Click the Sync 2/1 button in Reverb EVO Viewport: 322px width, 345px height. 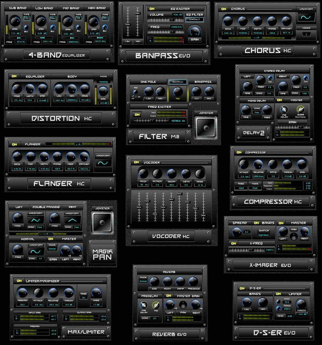click(151, 317)
